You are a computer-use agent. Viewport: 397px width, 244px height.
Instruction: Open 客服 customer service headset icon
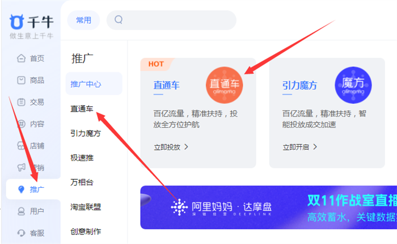22,233
